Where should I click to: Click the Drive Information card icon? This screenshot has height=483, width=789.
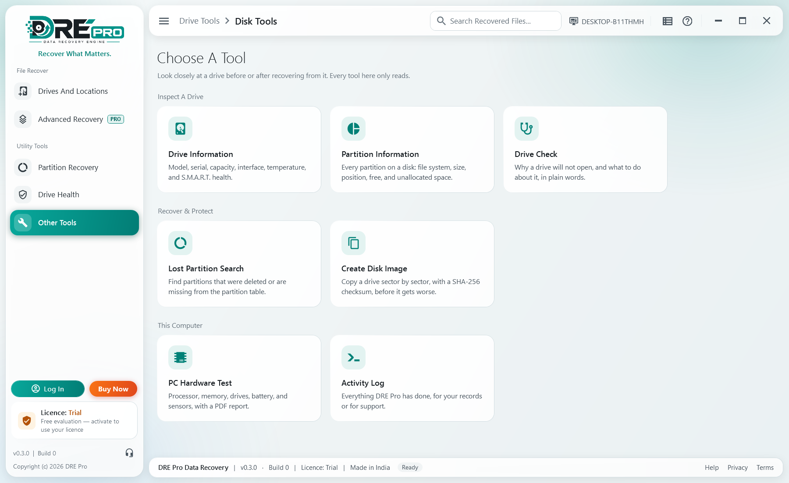180,128
